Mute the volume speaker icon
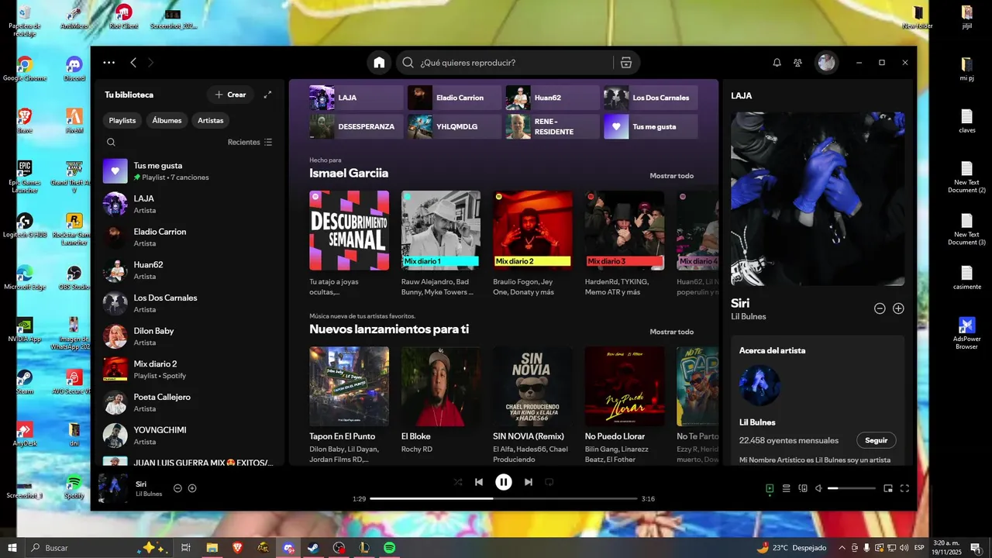The height and width of the screenshot is (558, 992). pos(819,488)
